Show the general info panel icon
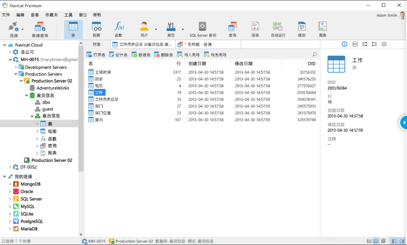 click(x=344, y=44)
